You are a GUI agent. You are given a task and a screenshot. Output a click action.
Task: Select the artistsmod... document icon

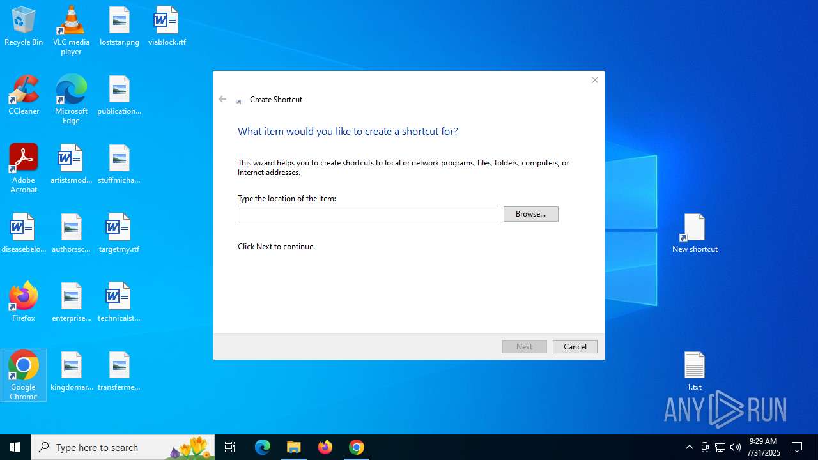point(71,165)
